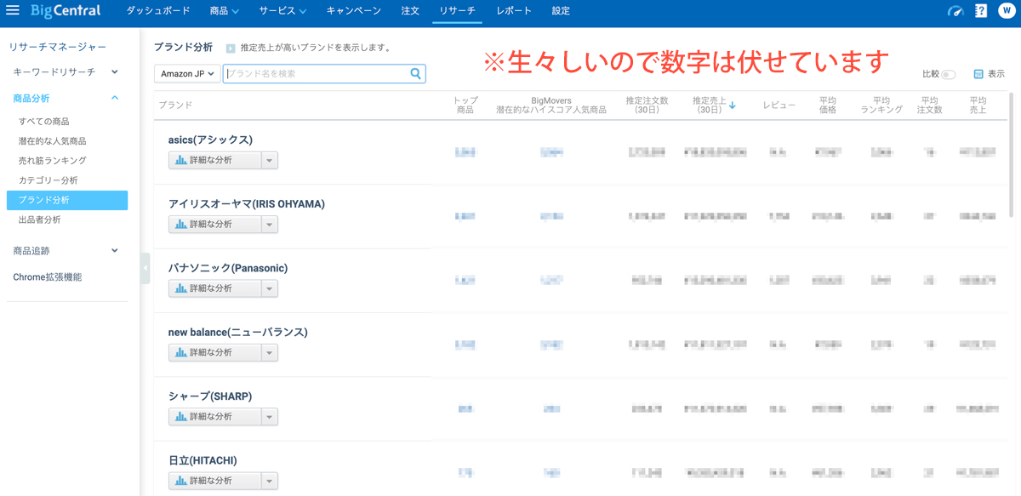
Task: Click the リサーチマネージャー sidebar heading
Action: click(58, 47)
